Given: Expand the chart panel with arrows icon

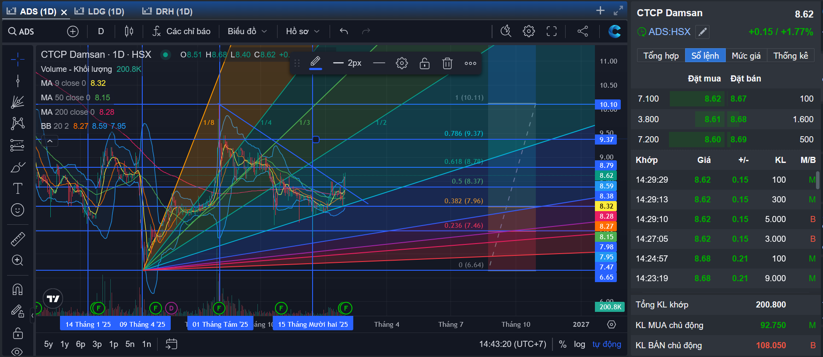Looking at the screenshot, I should (x=618, y=11).
